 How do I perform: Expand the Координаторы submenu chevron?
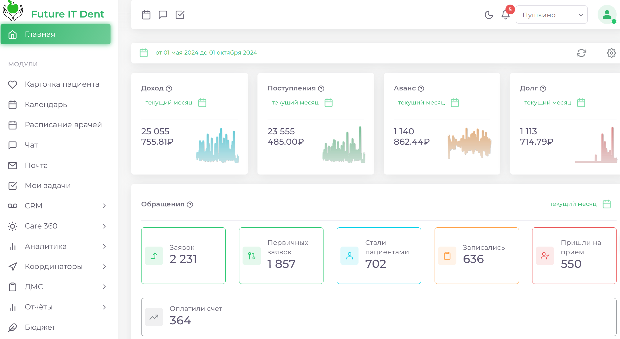point(104,267)
